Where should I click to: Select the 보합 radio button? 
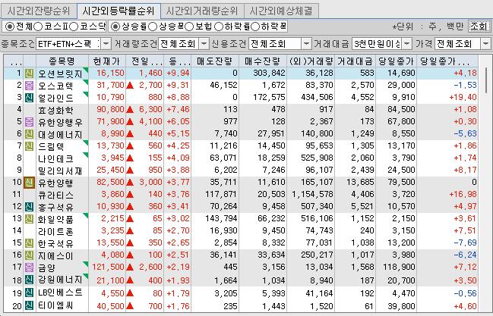pyautogui.click(x=189, y=27)
